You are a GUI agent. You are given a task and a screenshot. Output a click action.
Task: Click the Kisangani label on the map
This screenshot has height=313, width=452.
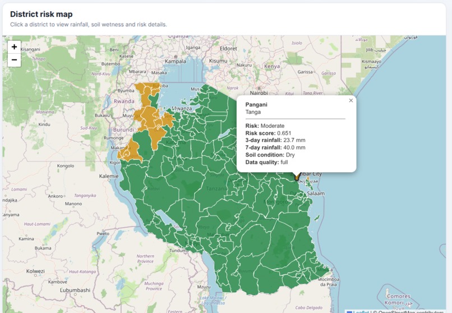30,49
